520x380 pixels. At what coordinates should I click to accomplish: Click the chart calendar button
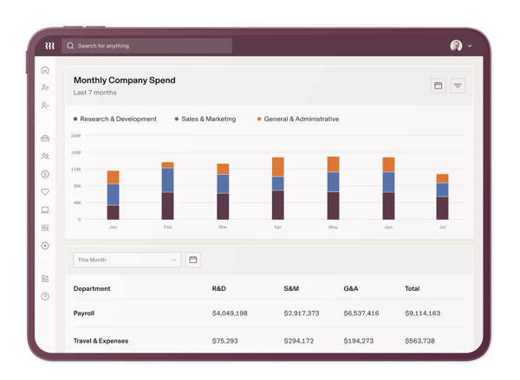coord(438,86)
